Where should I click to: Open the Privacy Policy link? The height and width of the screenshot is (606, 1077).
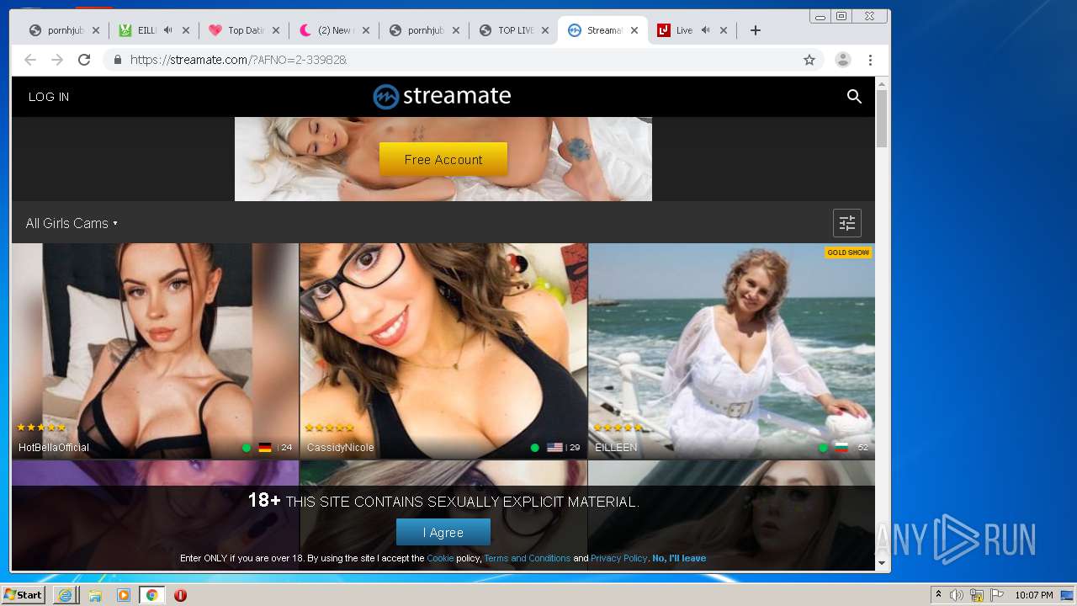coord(618,558)
